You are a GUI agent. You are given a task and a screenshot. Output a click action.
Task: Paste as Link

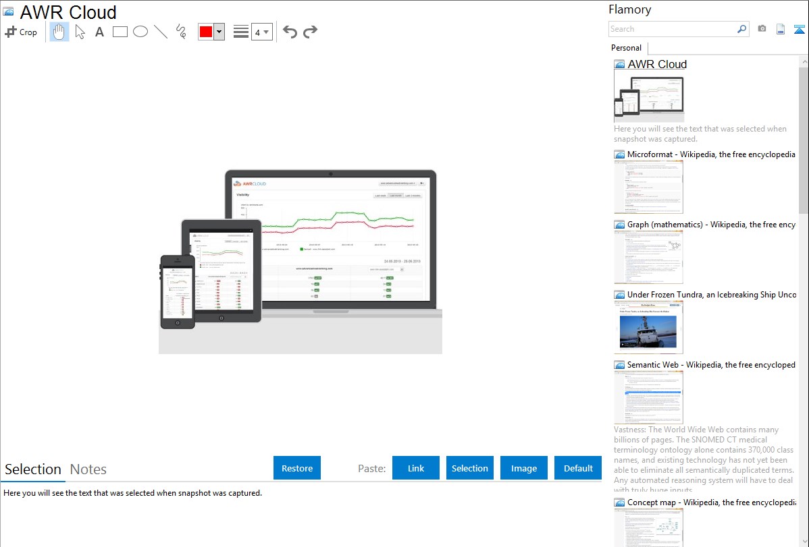click(416, 468)
